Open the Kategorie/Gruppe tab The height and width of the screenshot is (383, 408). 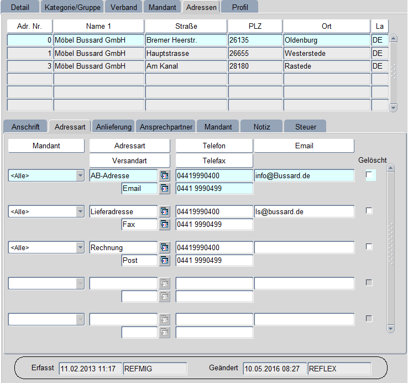tap(73, 7)
